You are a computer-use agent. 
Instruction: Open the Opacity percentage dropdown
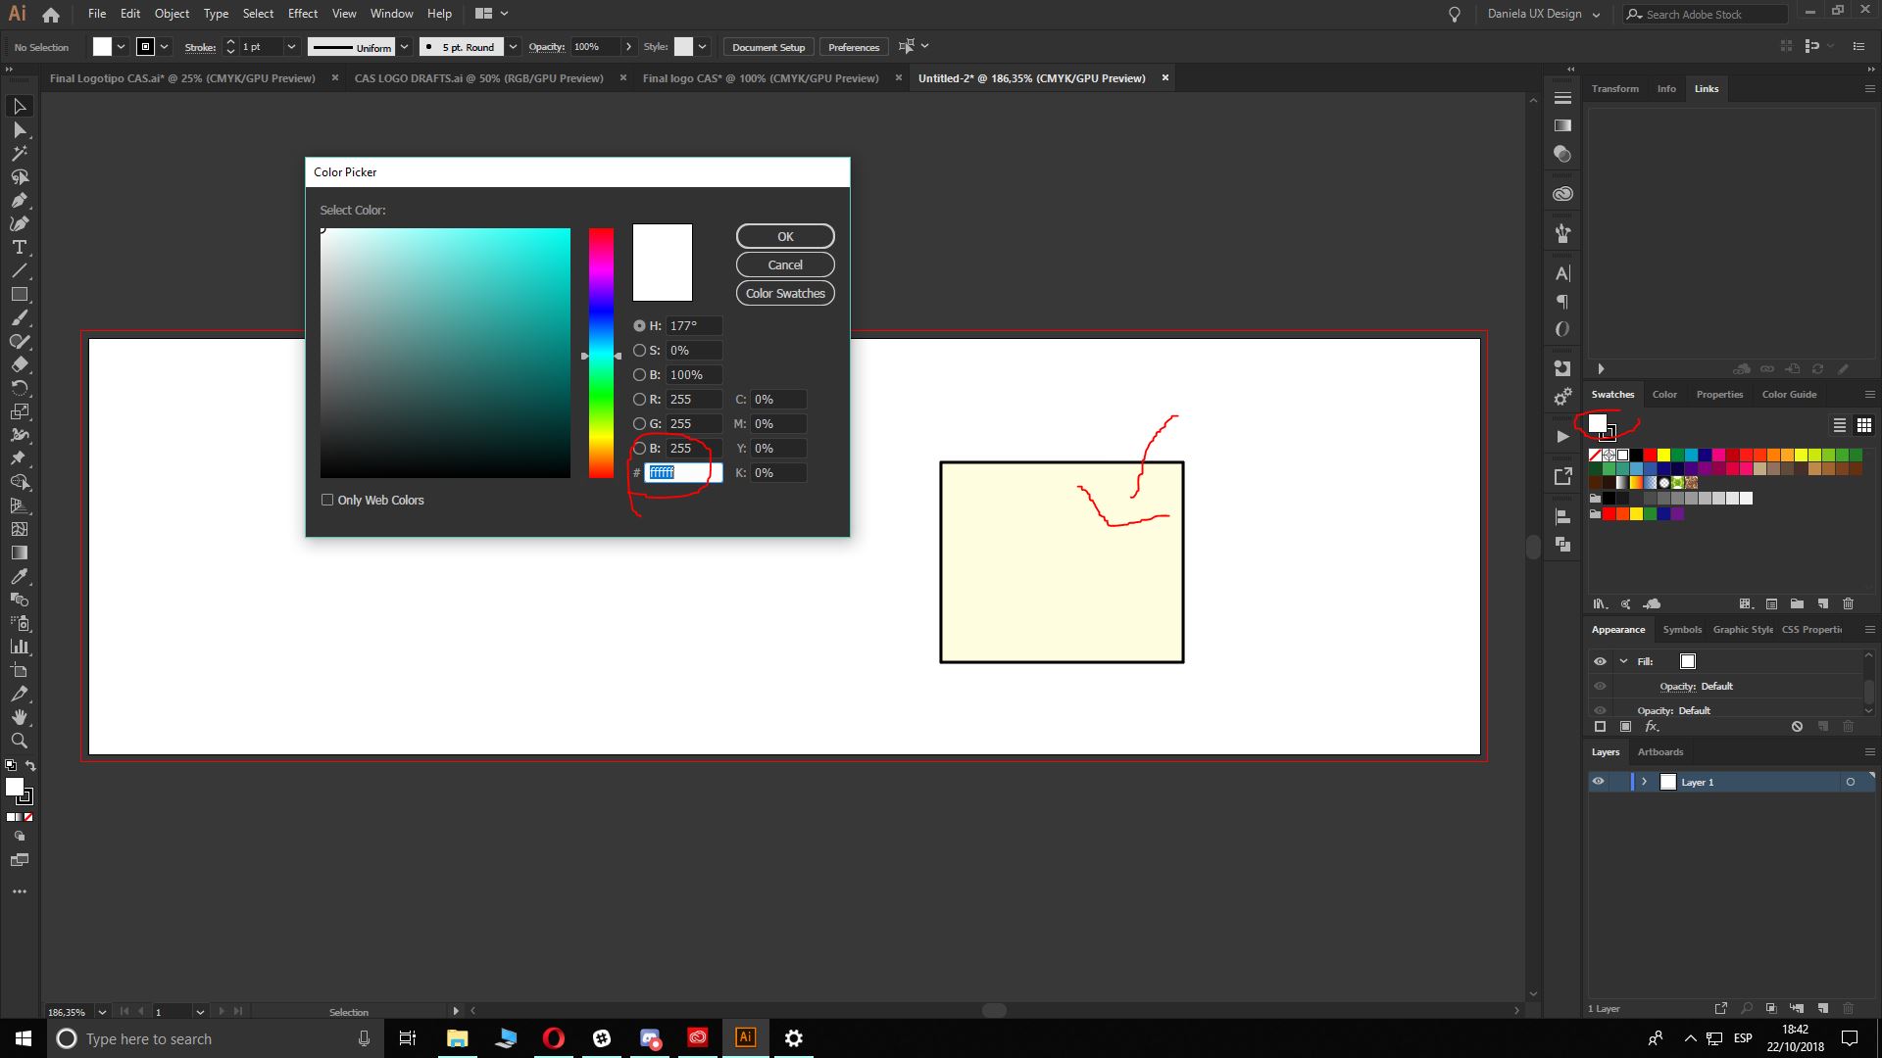[x=629, y=46]
